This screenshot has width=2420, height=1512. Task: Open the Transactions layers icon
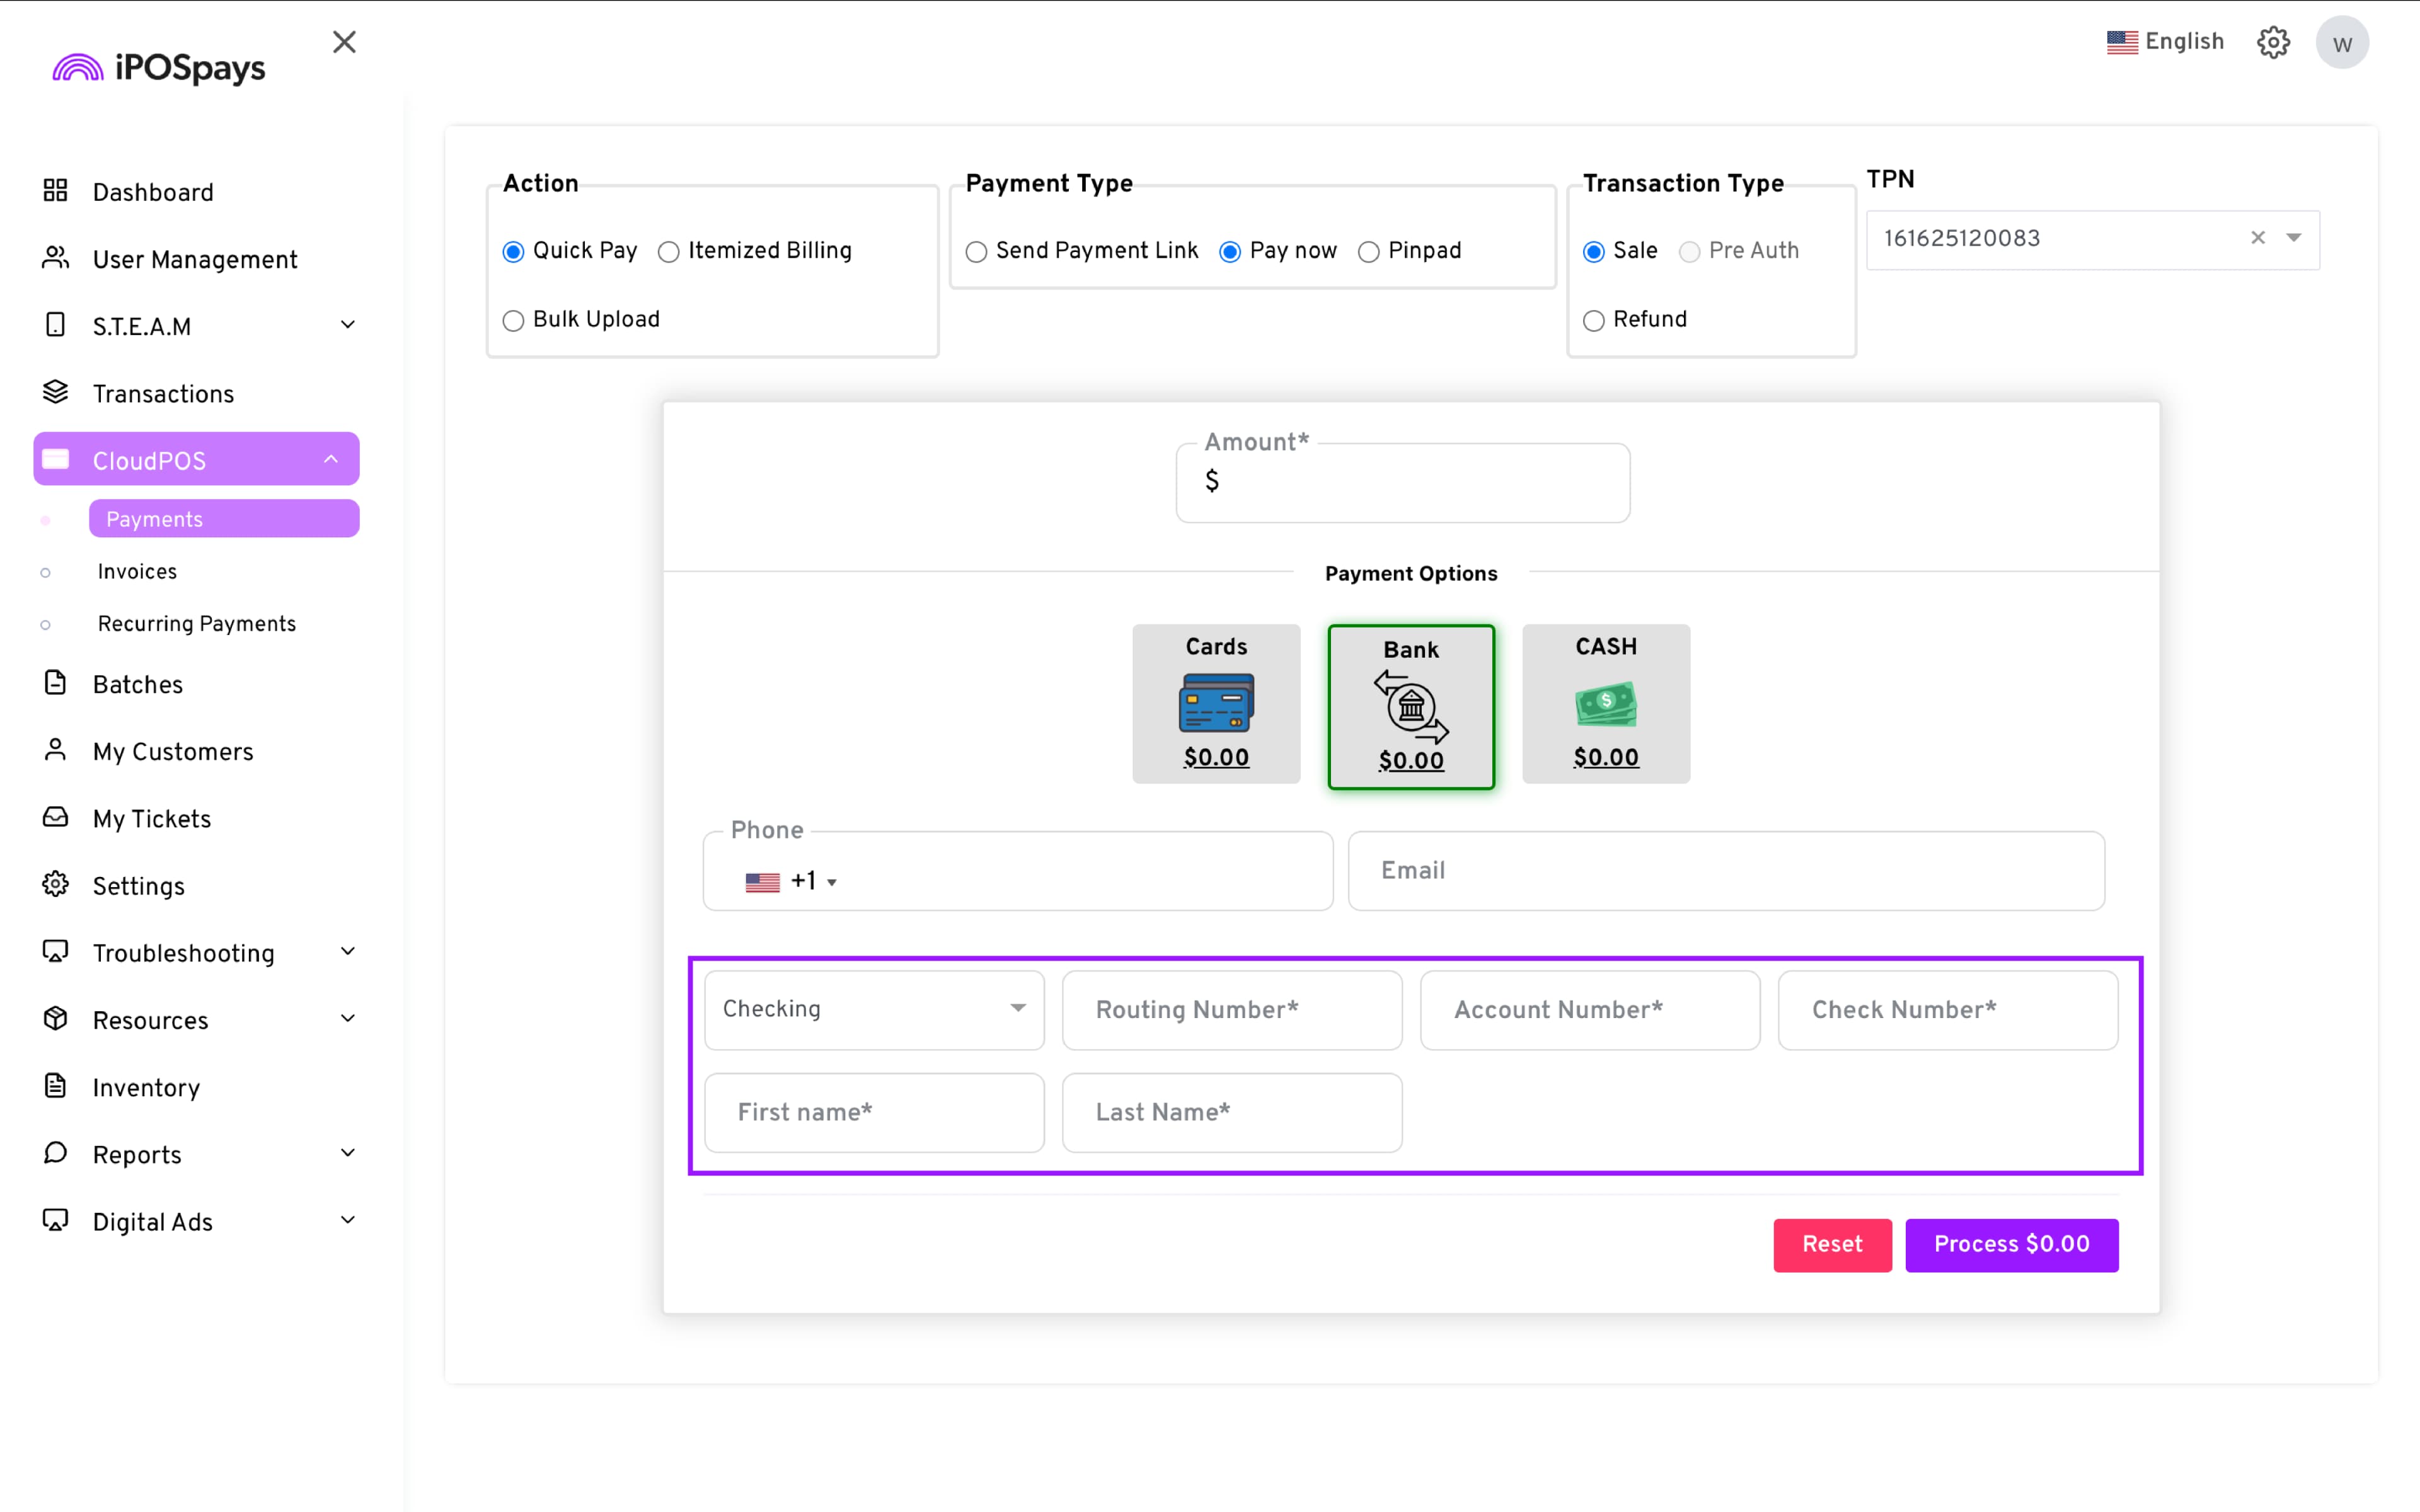[x=56, y=393]
